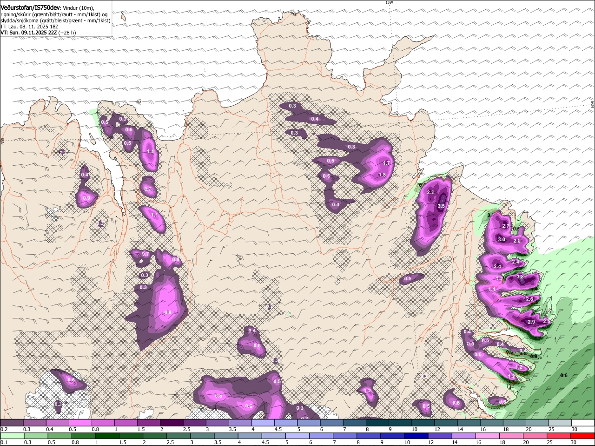Viewport: 595px width, 446px height.
Task: Click the N99 label on the right edge
Action: (593, 105)
